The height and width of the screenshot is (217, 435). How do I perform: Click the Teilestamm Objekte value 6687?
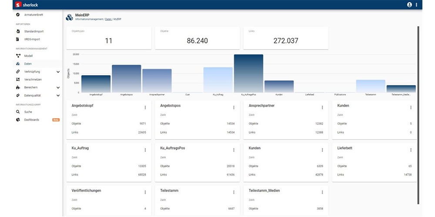click(x=231, y=209)
